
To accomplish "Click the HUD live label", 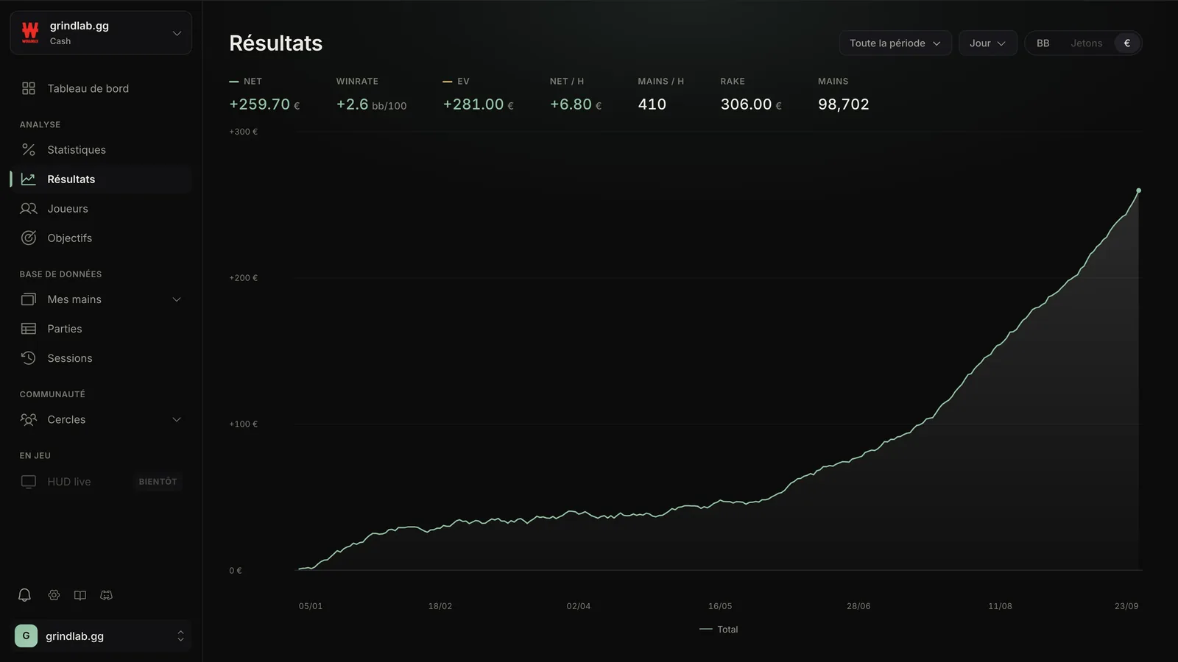I will click(x=69, y=482).
